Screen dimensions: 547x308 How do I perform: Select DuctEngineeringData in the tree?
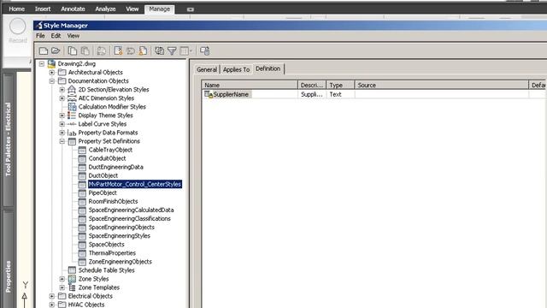click(116, 168)
